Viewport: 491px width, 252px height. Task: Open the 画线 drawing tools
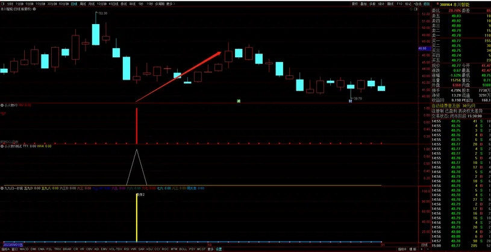coord(390,4)
